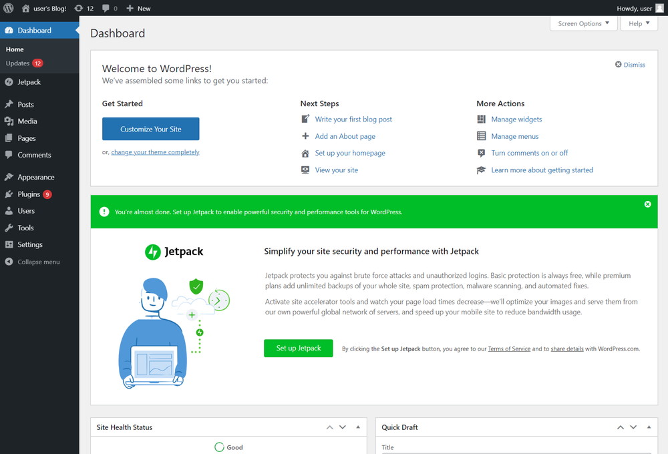This screenshot has height=454, width=668.
Task: Click the Customize Your Site button
Action: click(151, 129)
